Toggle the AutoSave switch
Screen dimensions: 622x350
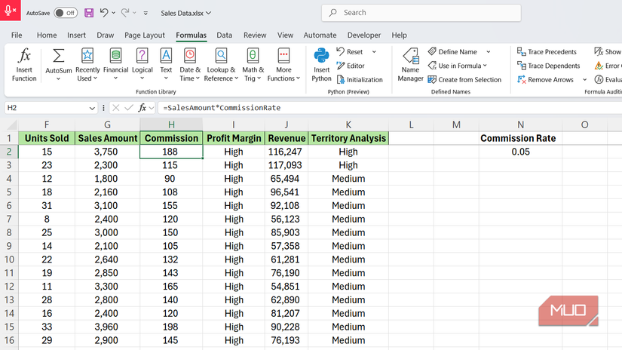pos(66,13)
